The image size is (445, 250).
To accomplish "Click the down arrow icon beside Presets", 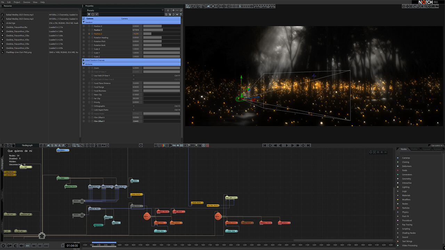I will (x=168, y=10).
